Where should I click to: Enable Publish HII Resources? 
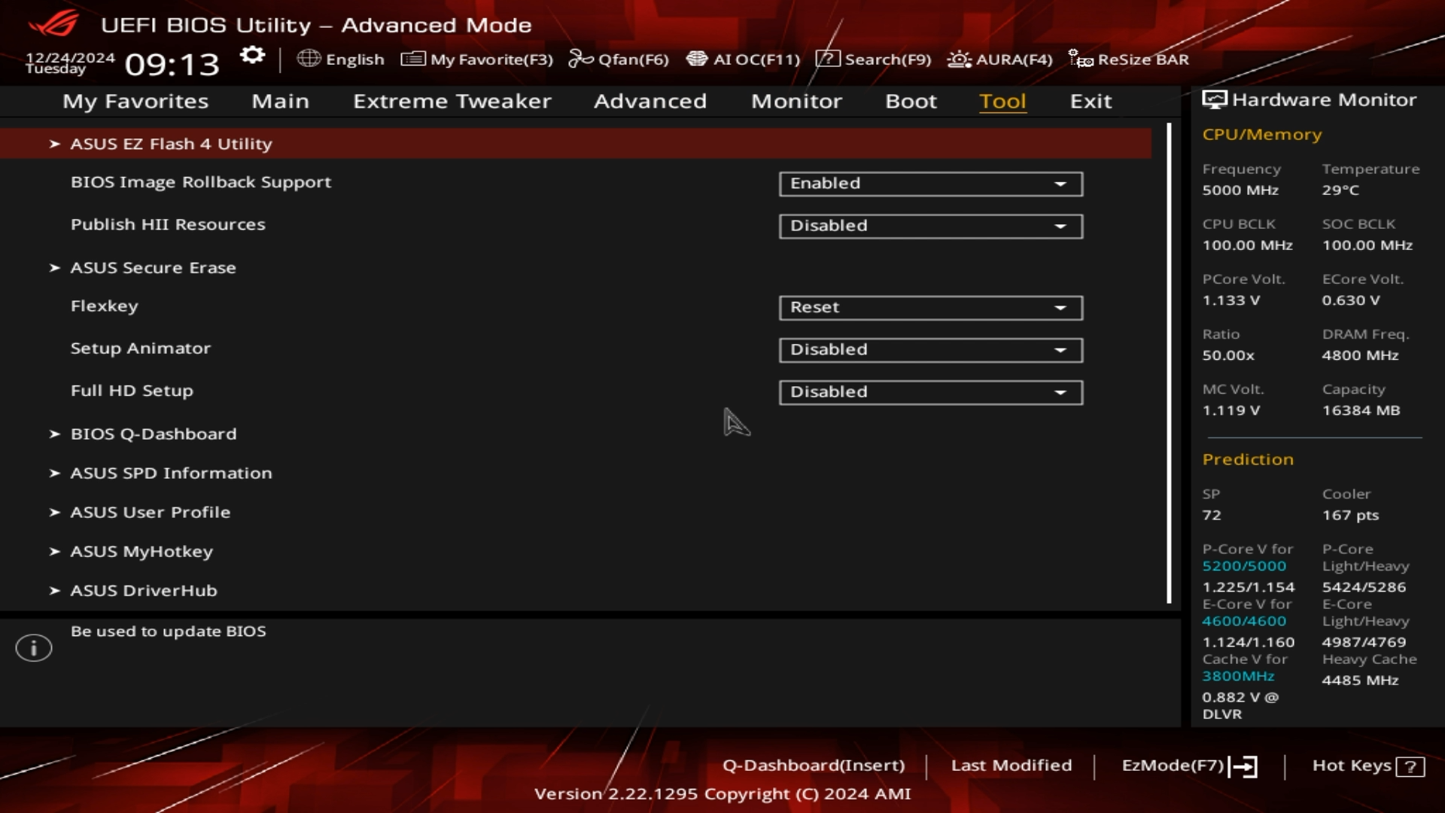tap(929, 225)
